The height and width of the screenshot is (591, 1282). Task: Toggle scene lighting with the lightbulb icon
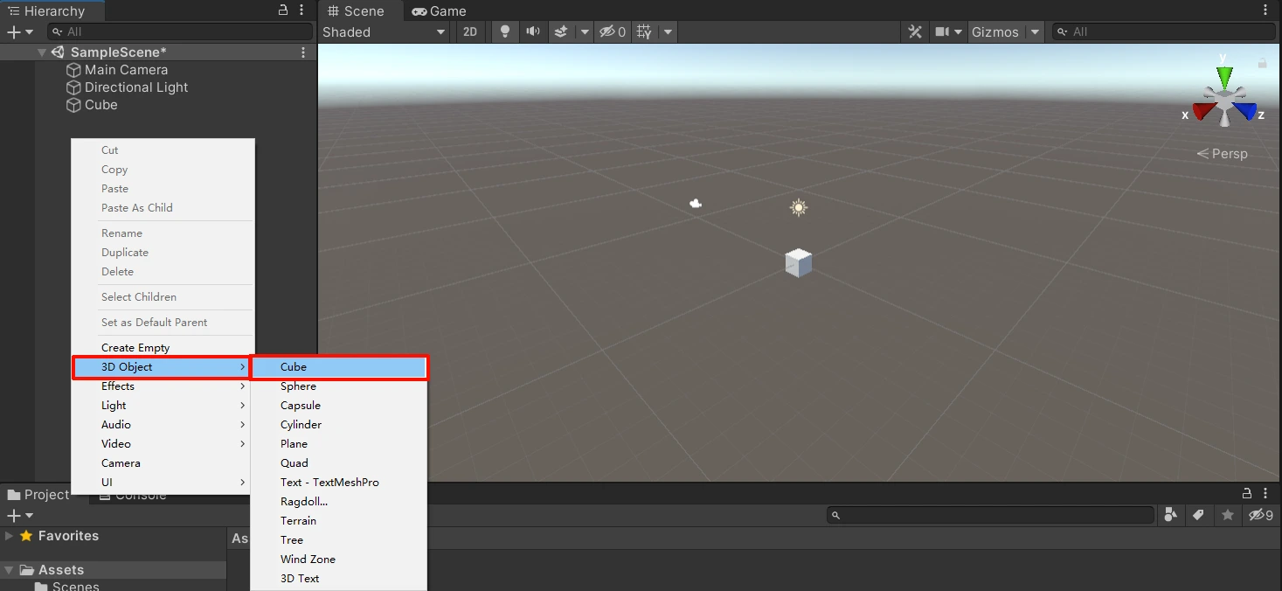click(504, 31)
